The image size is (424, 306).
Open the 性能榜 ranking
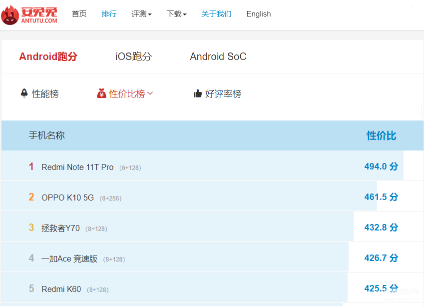tap(45, 93)
